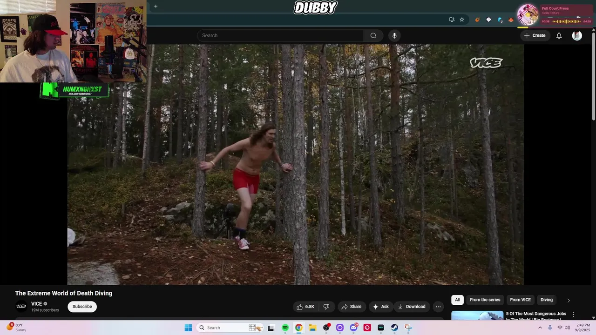Image resolution: width=596 pixels, height=335 pixels.
Task: Open Steam from the taskbar
Action: 394,328
